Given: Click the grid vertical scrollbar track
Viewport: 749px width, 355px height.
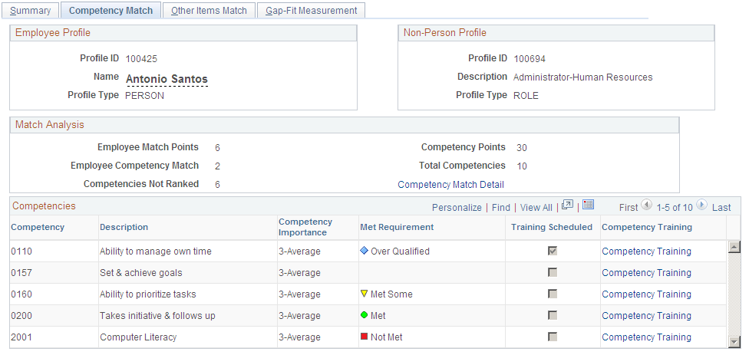Looking at the screenshot, I should tap(734, 294).
